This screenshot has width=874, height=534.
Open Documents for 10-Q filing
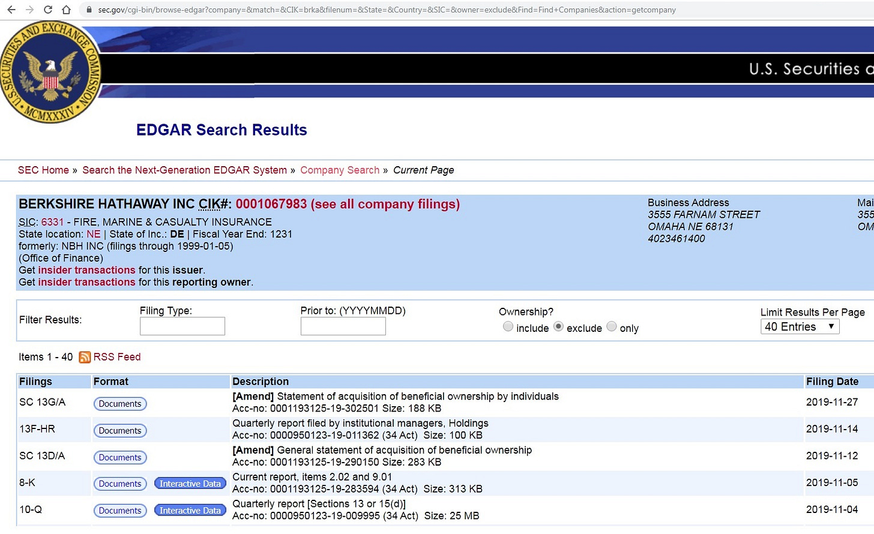point(120,511)
